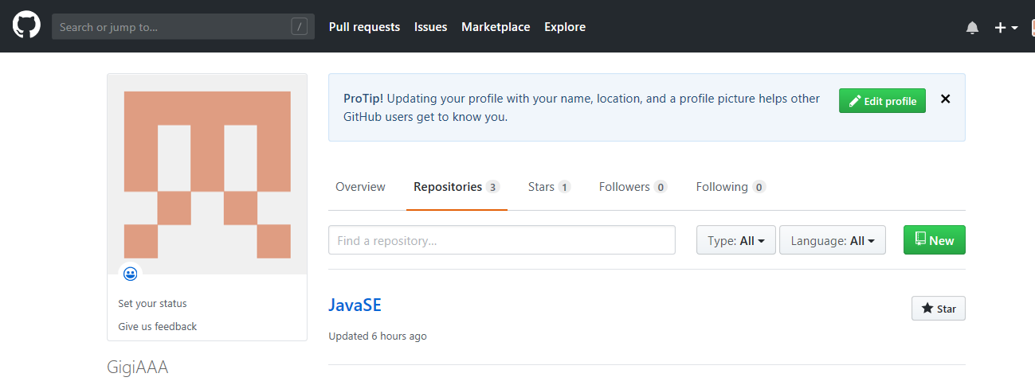Dismiss the ProTip banner
Screen dimensions: 1035x385
(x=946, y=99)
